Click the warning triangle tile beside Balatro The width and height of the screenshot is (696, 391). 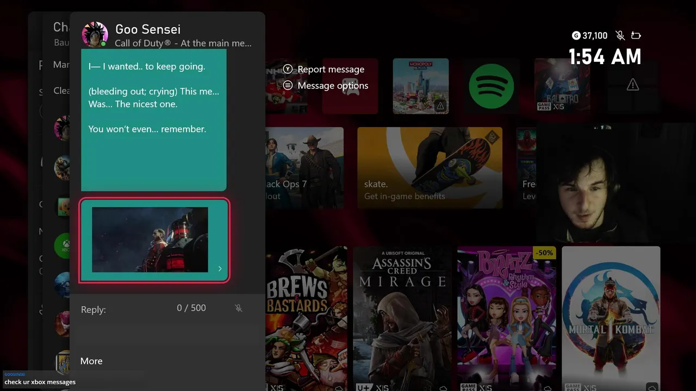pyautogui.click(x=632, y=85)
